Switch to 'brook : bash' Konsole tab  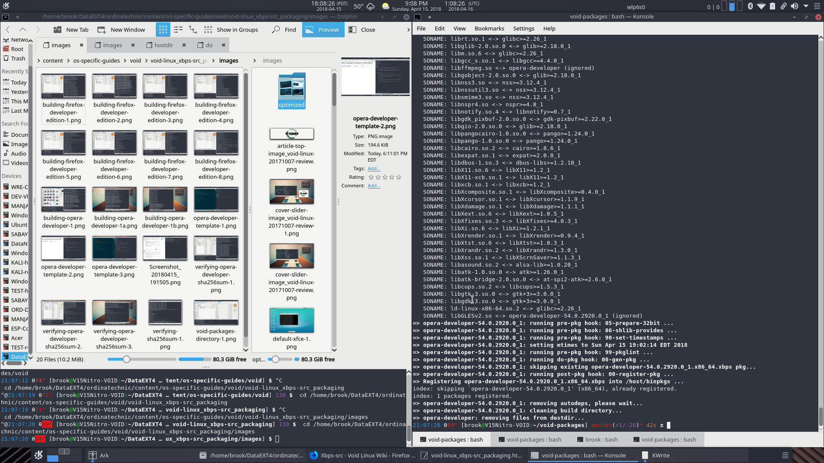pyautogui.click(x=597, y=439)
